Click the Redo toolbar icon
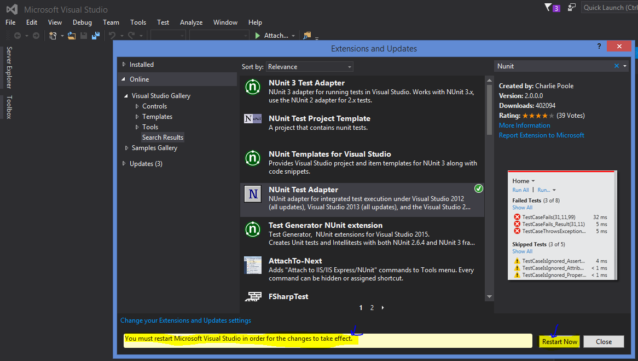The height and width of the screenshot is (361, 638). (x=130, y=35)
